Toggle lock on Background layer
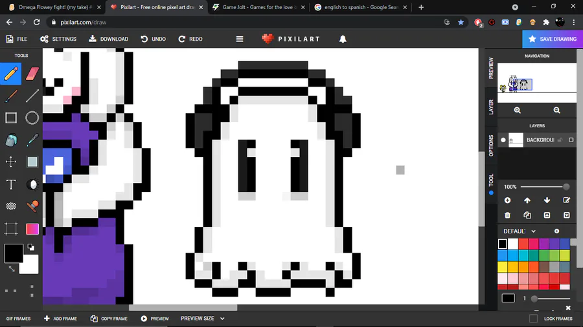The image size is (583, 327). 560,140
